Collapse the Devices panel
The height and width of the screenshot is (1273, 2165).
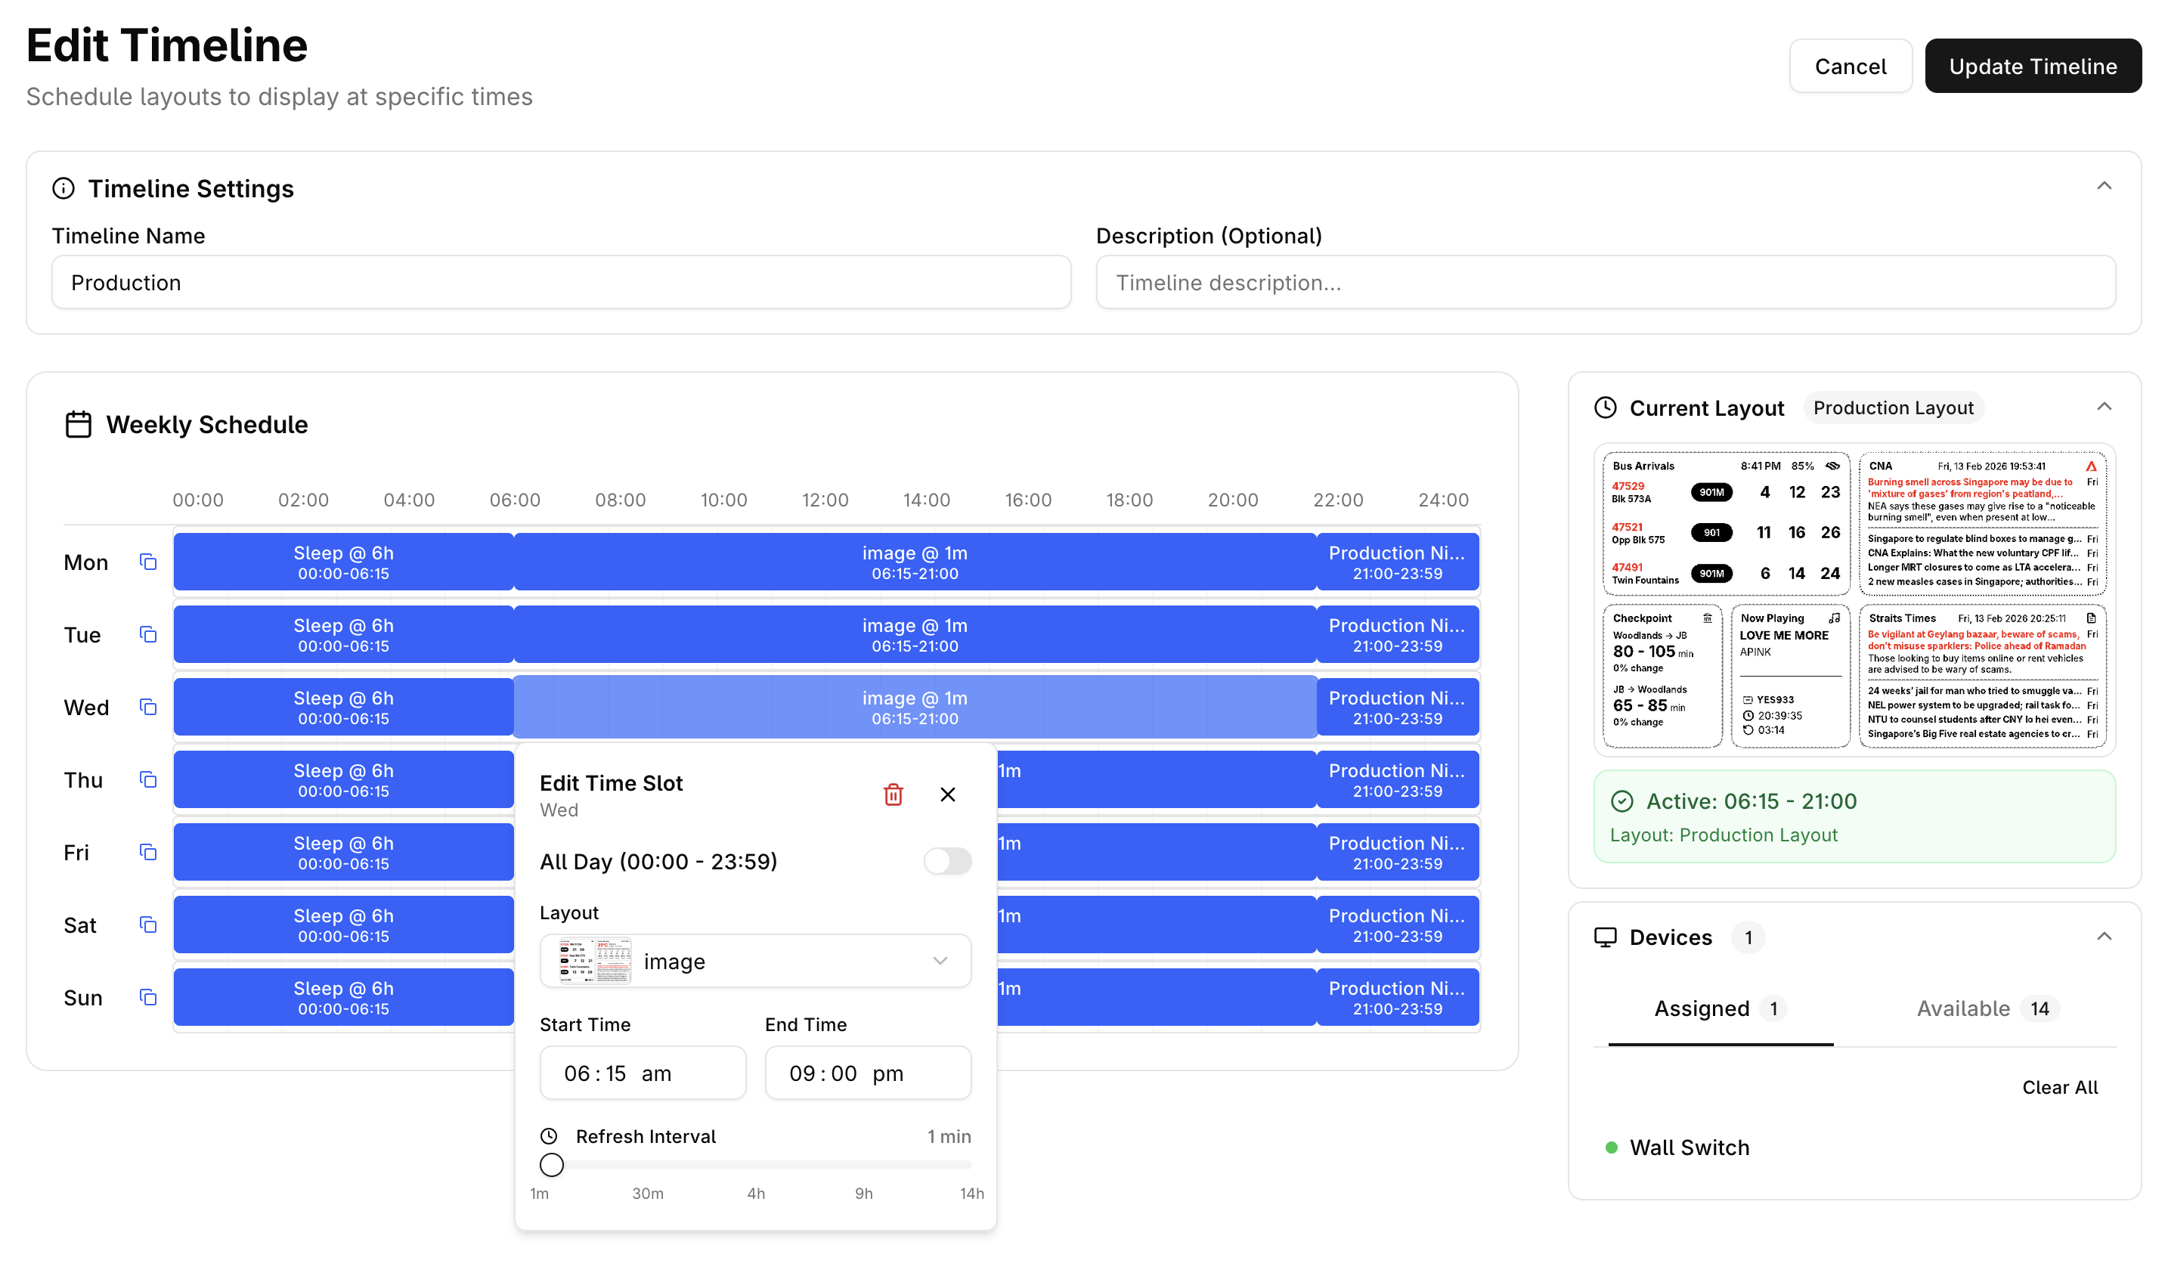(x=2103, y=937)
